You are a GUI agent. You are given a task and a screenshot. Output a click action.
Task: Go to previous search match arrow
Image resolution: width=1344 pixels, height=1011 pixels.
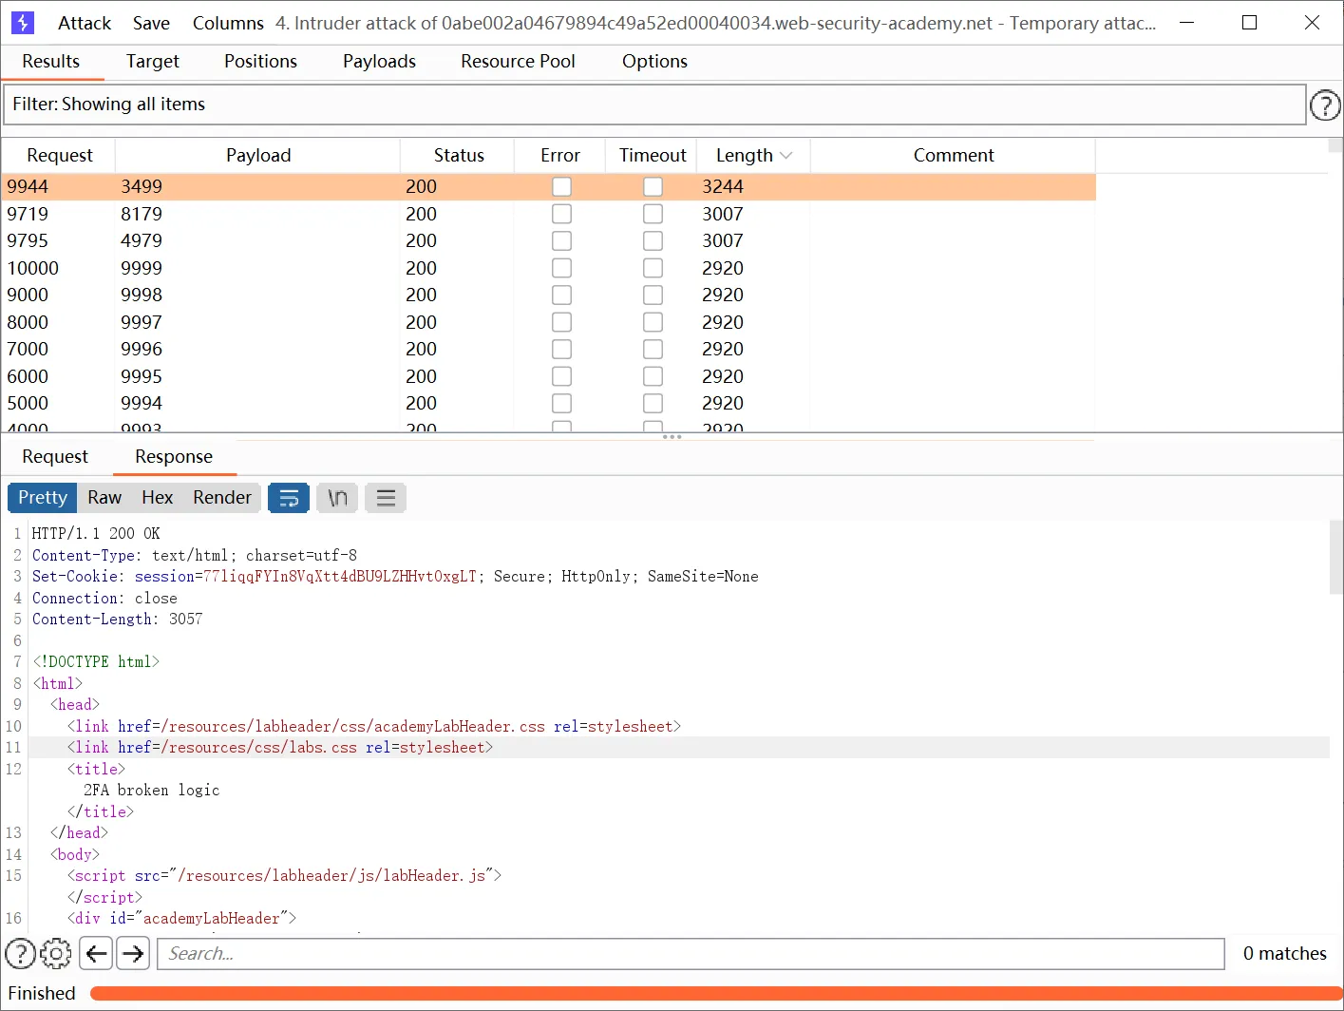tap(96, 953)
